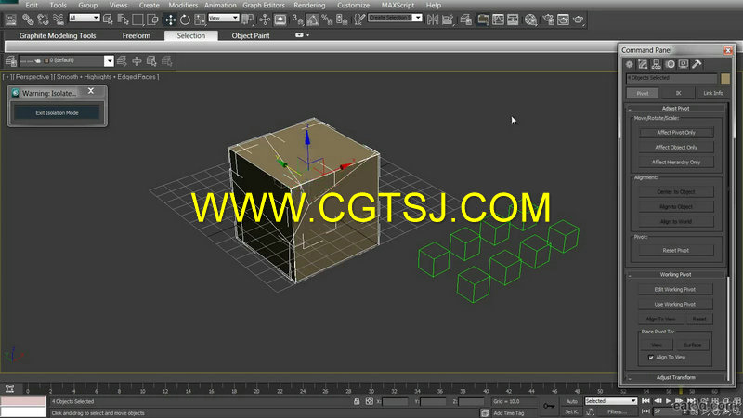The width and height of the screenshot is (743, 418).
Task: Toggle the Align To View checkbox
Action: [651, 358]
